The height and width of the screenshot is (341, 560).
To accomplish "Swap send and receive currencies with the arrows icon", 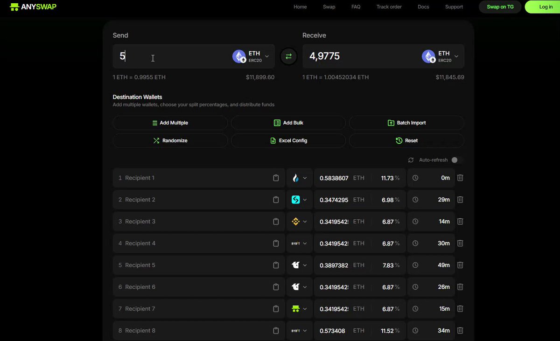I will tap(288, 56).
